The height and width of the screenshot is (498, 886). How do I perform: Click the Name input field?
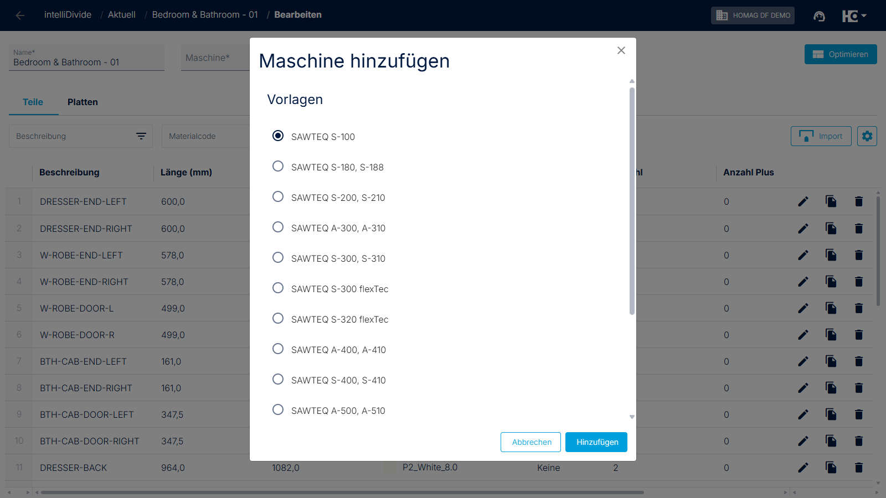pyautogui.click(x=86, y=58)
